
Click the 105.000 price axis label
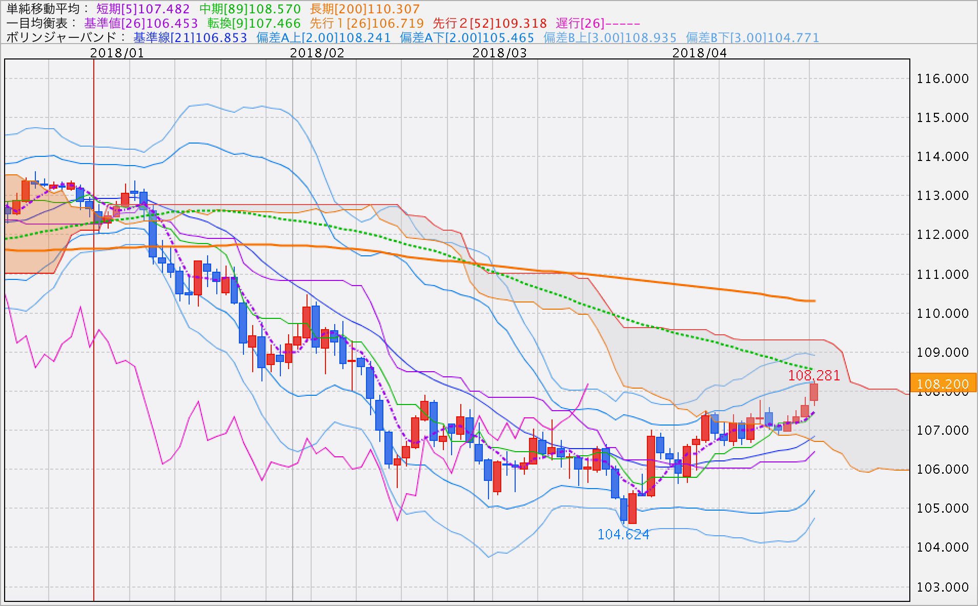pos(943,508)
